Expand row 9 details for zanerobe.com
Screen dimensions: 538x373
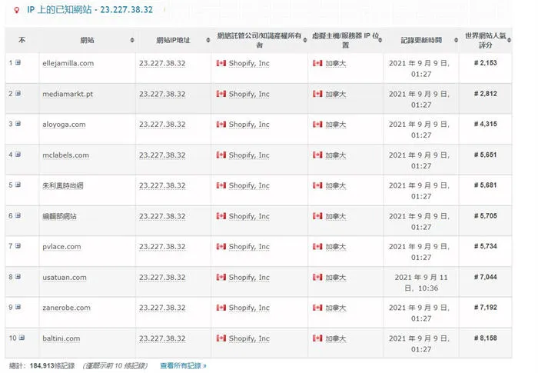(18, 307)
